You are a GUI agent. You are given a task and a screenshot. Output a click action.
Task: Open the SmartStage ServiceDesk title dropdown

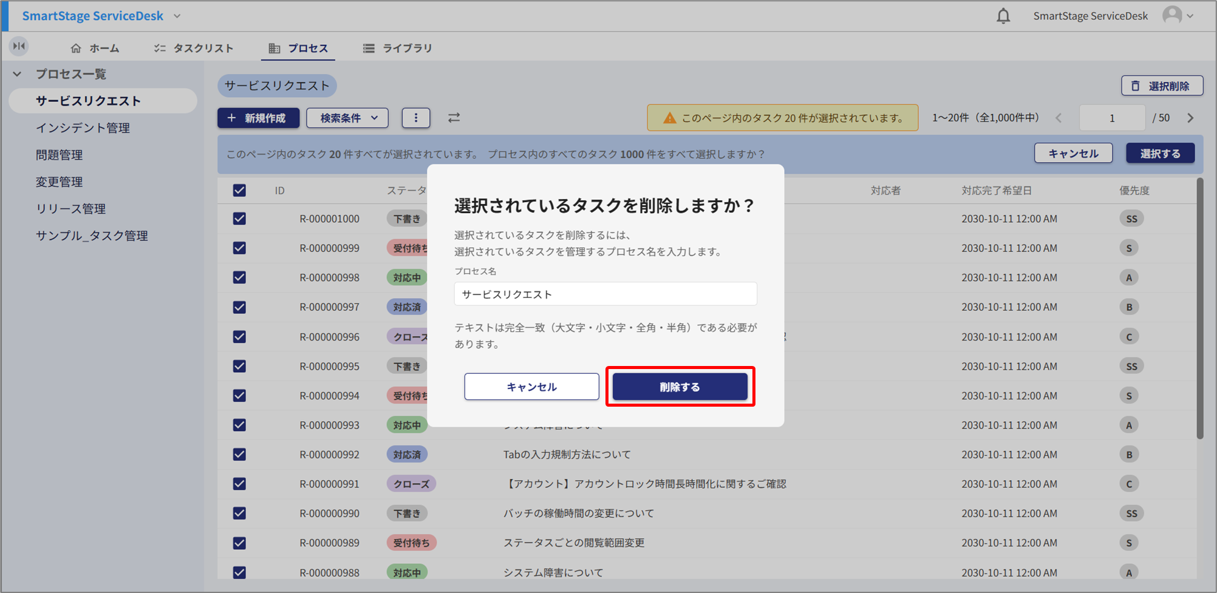pos(177,16)
